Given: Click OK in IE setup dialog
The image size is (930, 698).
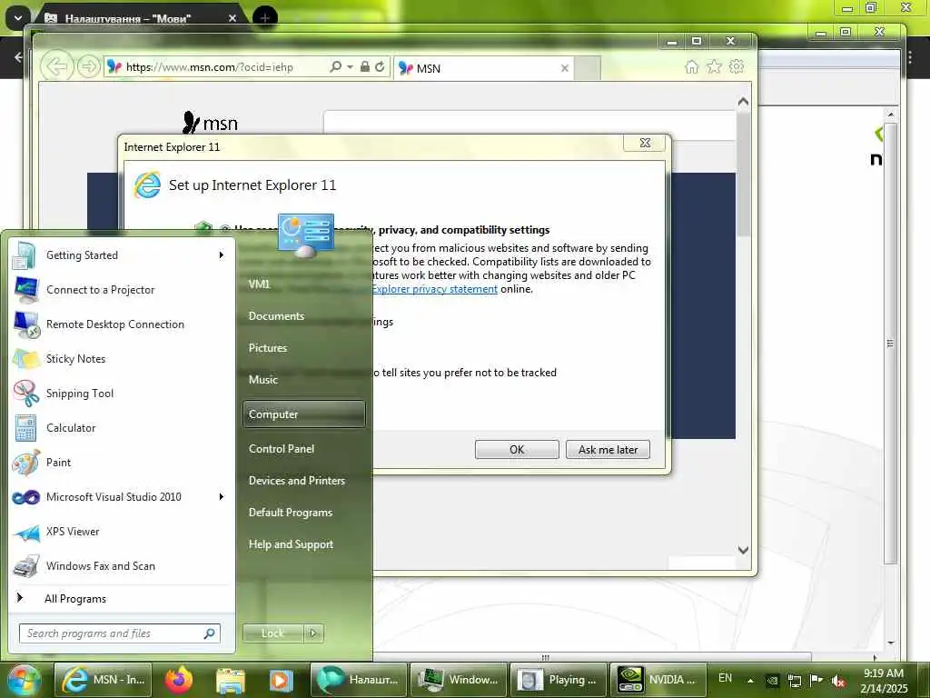Looking at the screenshot, I should [x=517, y=449].
